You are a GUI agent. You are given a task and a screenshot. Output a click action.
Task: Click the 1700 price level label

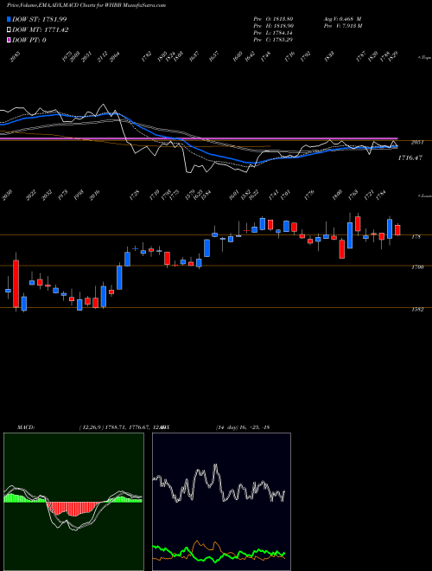[416, 267]
